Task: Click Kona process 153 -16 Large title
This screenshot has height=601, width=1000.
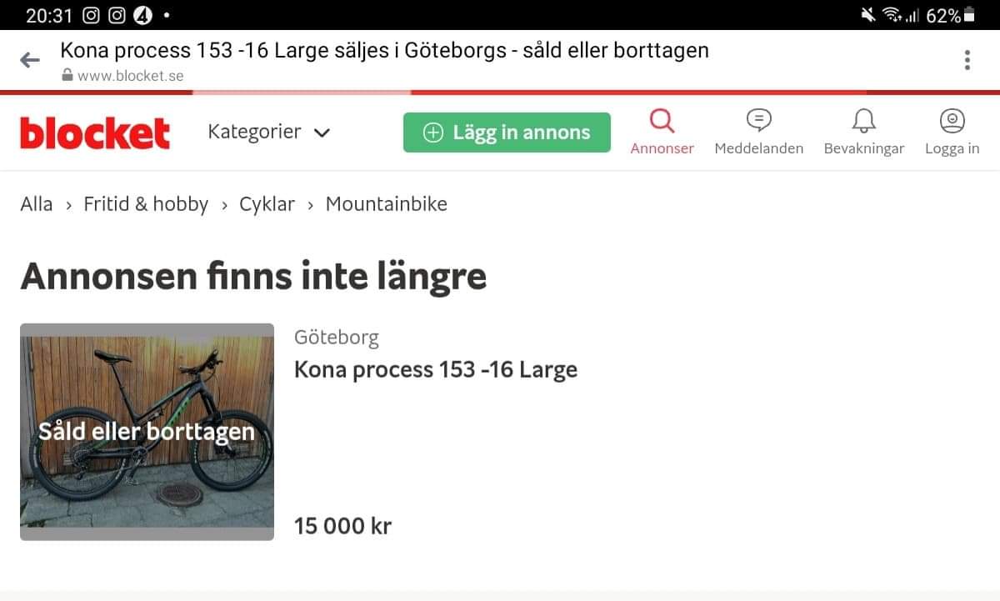Action: point(436,369)
